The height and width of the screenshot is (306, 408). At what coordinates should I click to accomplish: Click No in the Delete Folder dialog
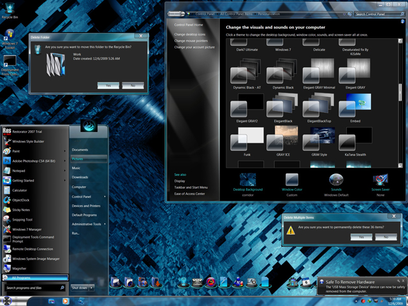[133, 85]
